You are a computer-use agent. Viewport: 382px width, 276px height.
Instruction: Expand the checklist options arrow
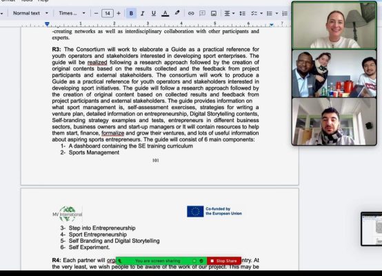[261, 13]
